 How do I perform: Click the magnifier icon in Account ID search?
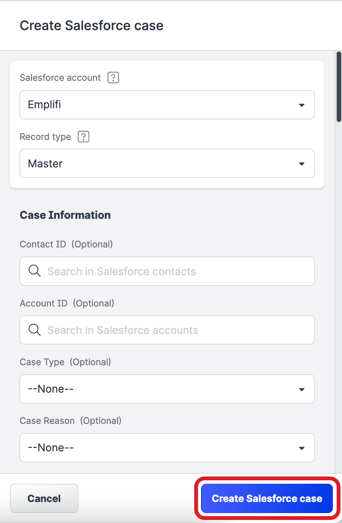pyautogui.click(x=34, y=329)
